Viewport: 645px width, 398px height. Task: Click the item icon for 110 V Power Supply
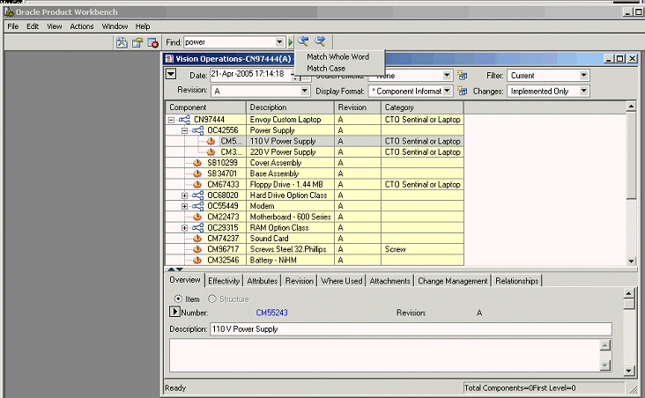coord(211,141)
